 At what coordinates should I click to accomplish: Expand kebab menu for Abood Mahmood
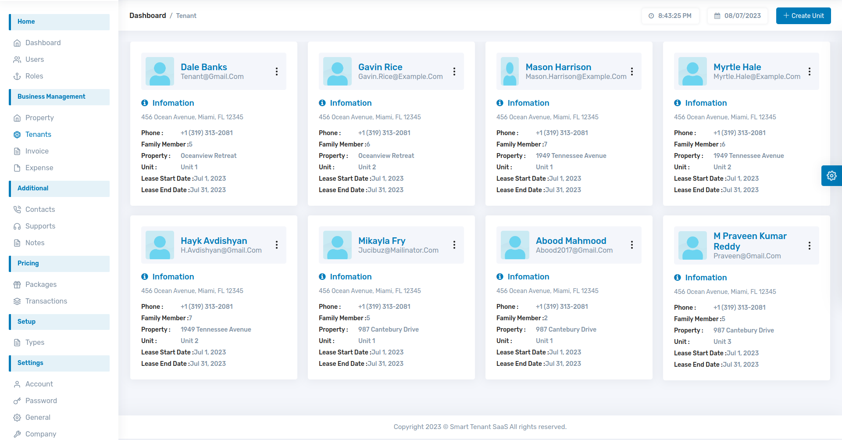pos(632,245)
